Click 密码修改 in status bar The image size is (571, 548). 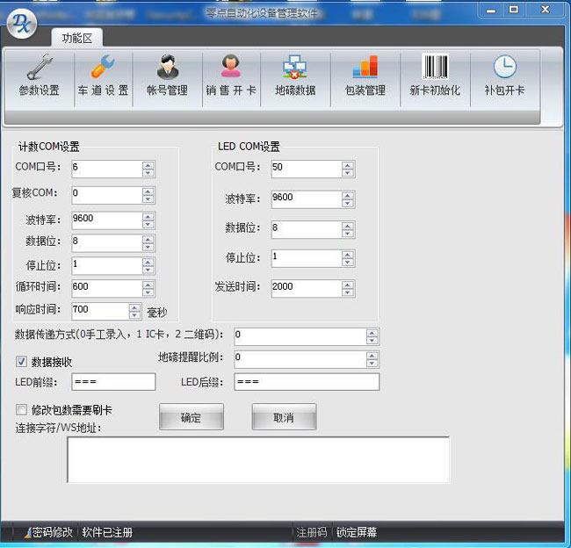[51, 532]
